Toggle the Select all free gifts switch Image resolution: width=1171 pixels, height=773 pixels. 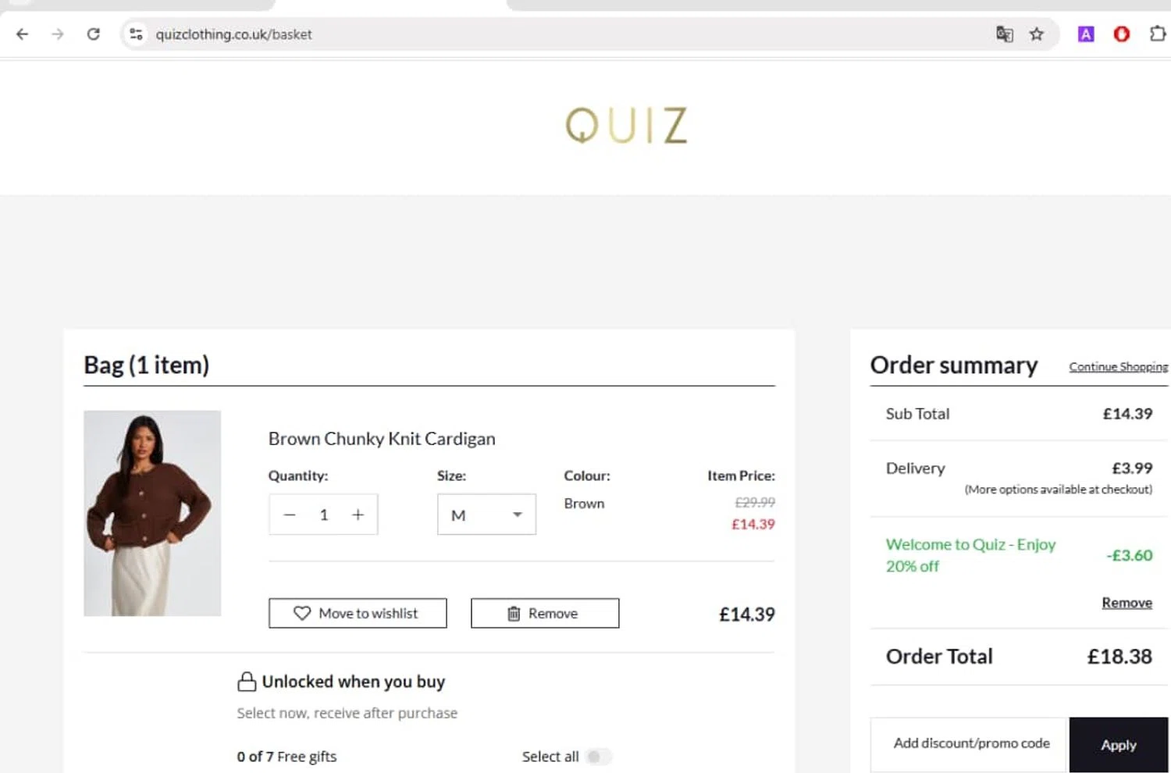598,757
